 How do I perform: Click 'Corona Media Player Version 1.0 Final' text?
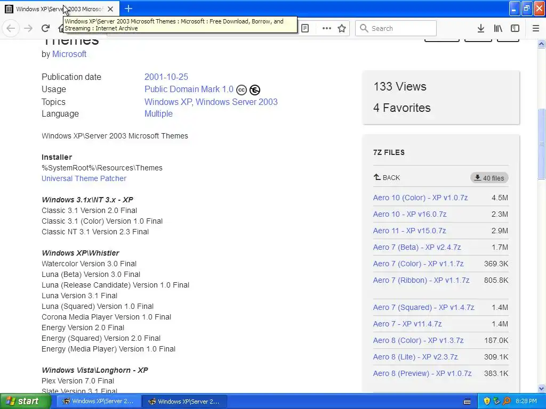click(106, 317)
